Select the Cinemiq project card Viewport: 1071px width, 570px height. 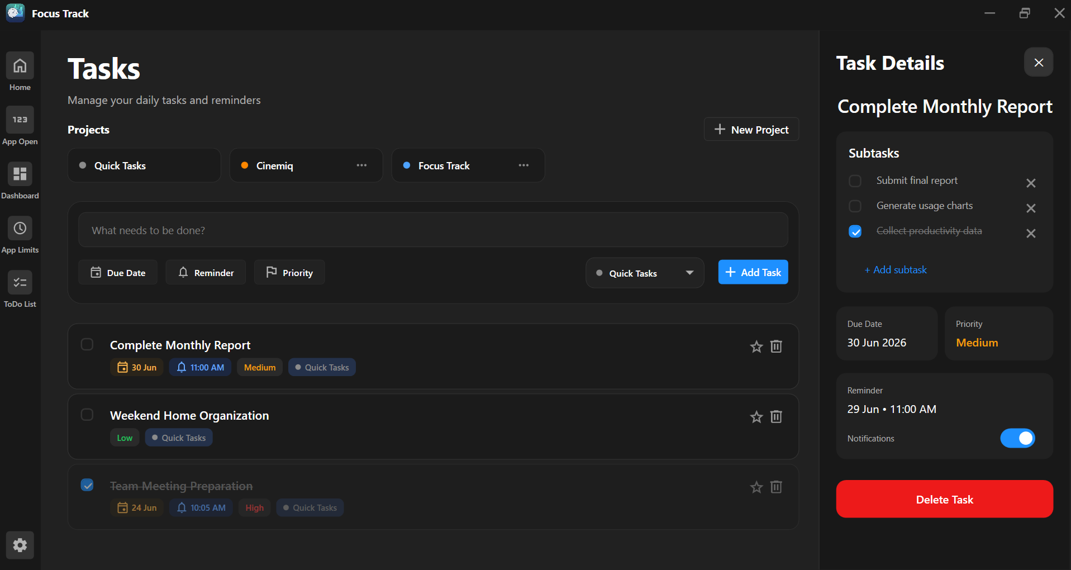coord(306,165)
